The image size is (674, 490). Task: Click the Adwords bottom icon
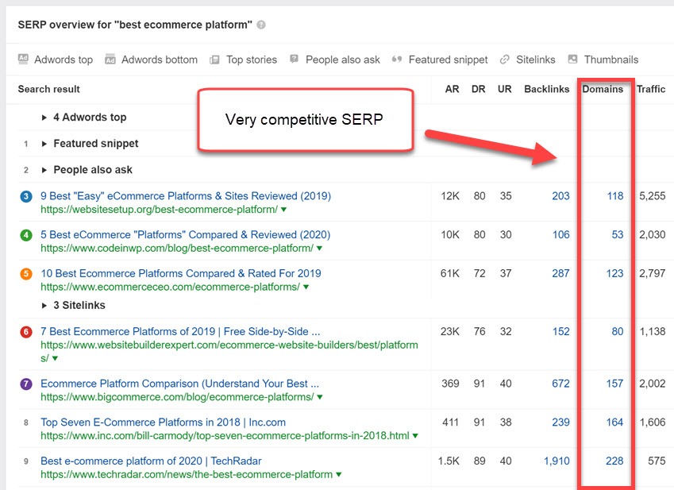click(111, 60)
